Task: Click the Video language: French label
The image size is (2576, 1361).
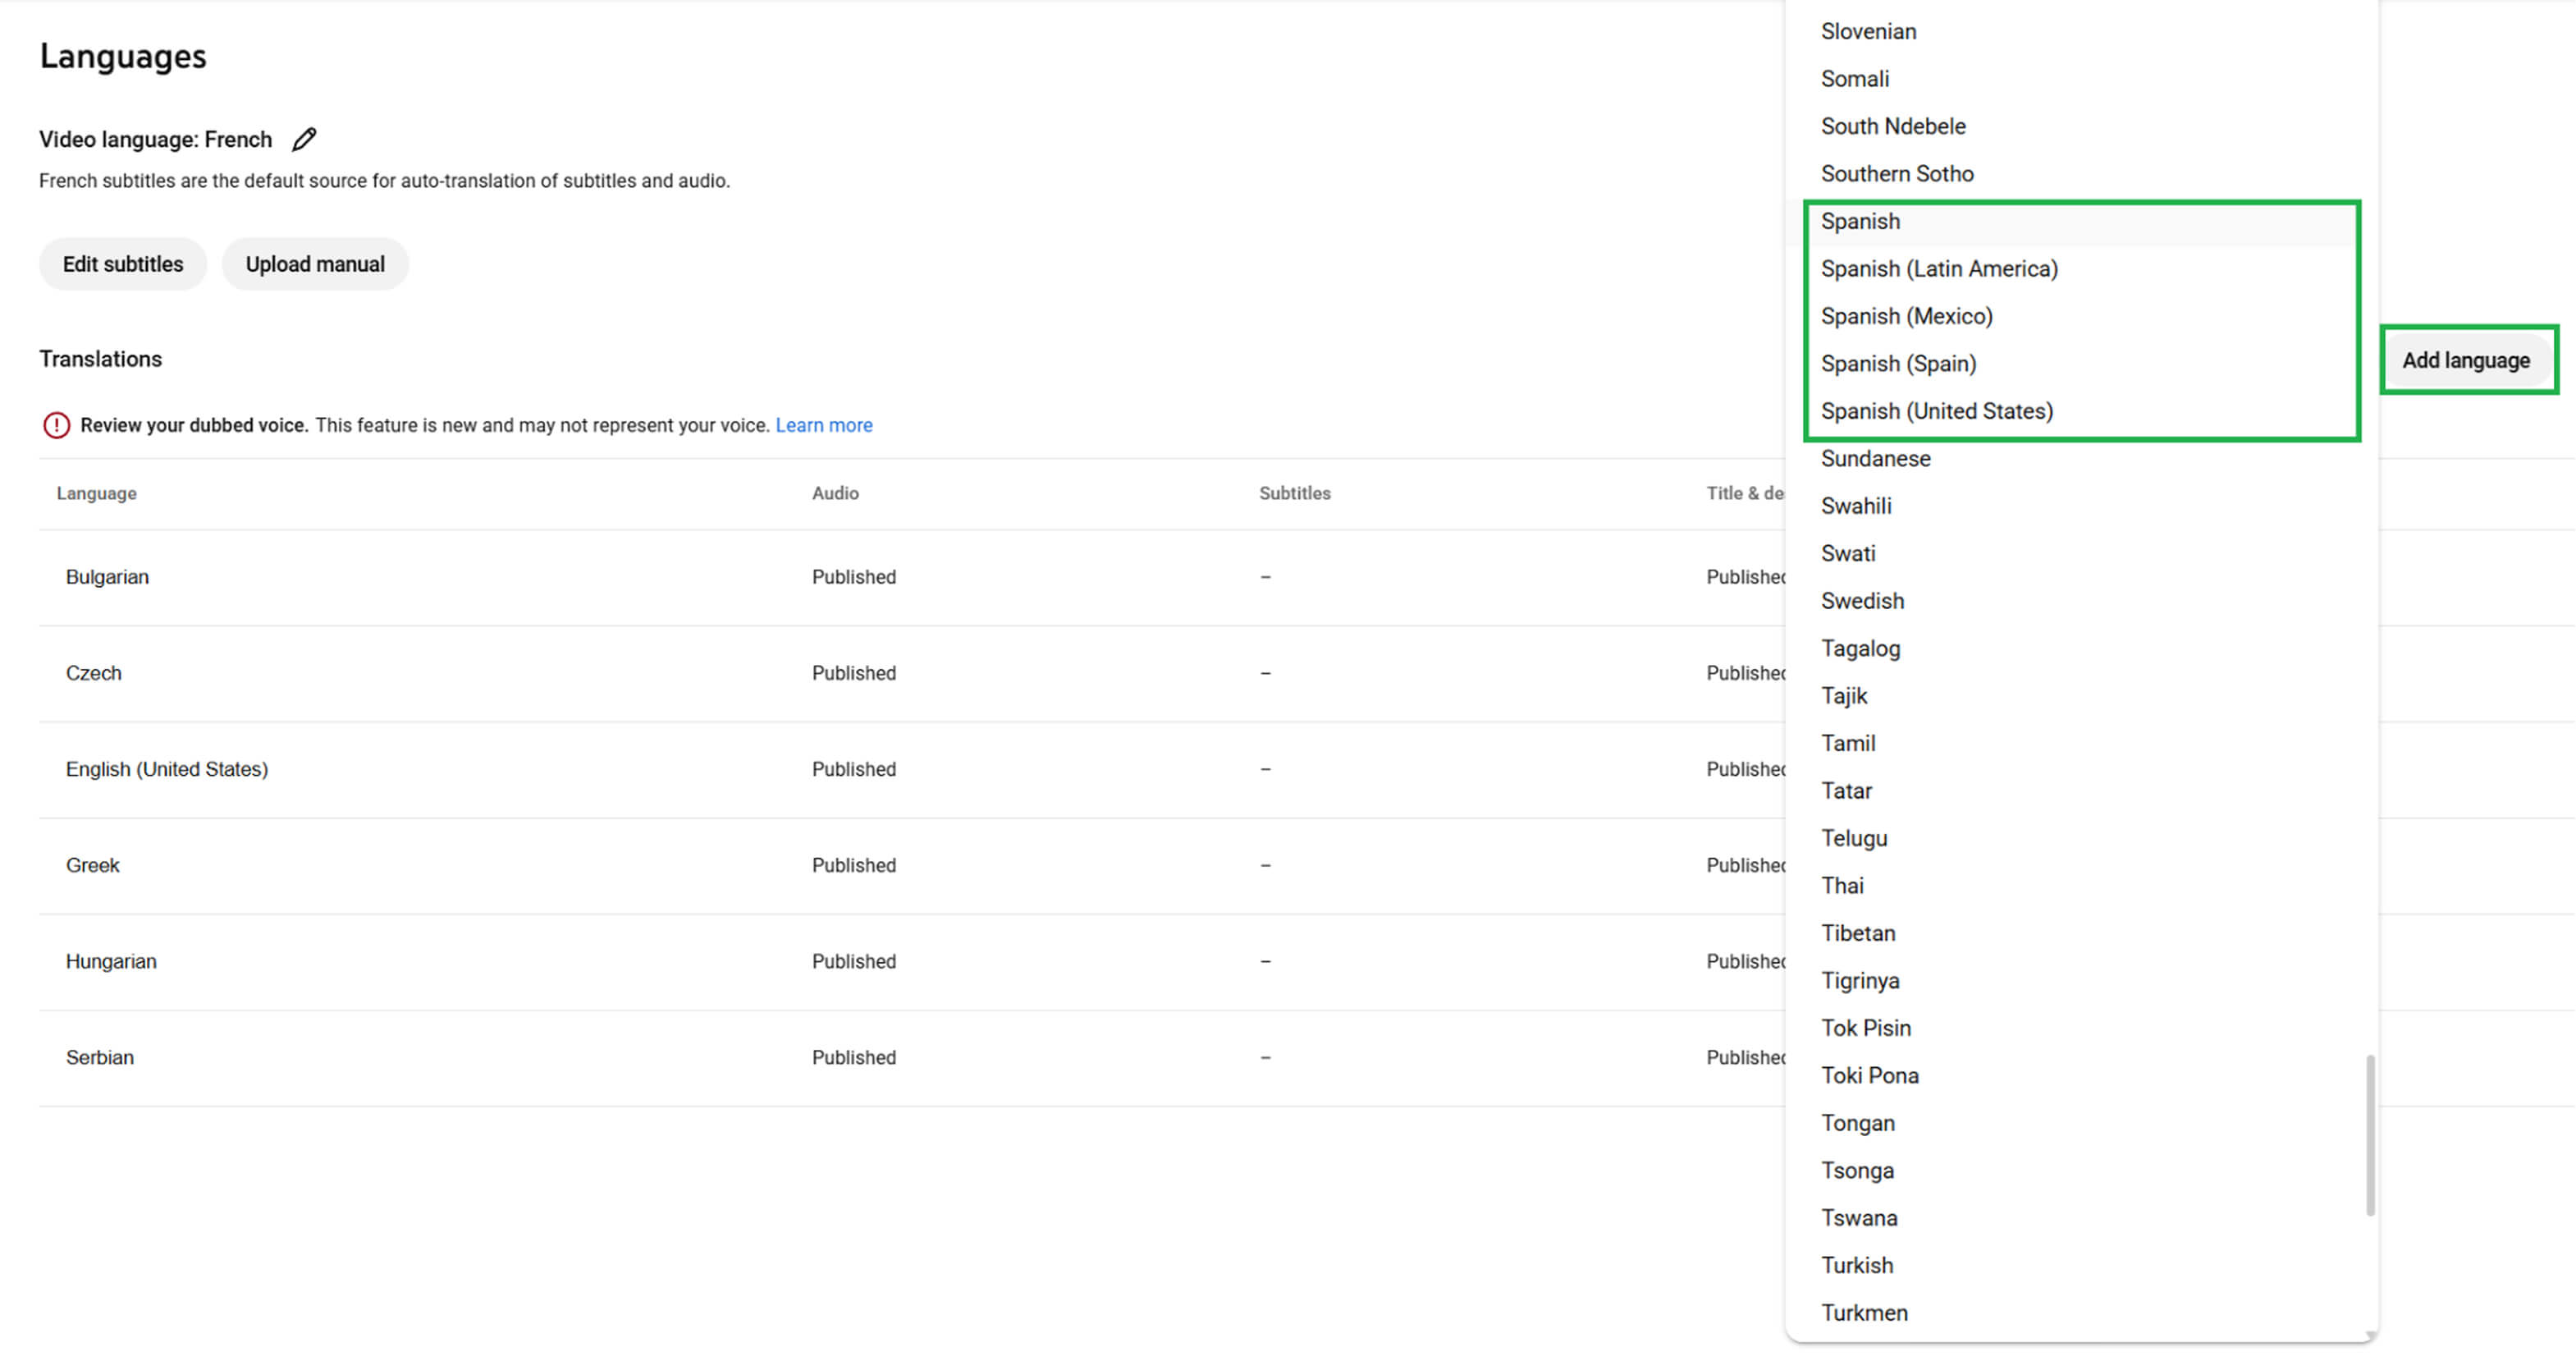Action: [x=155, y=139]
